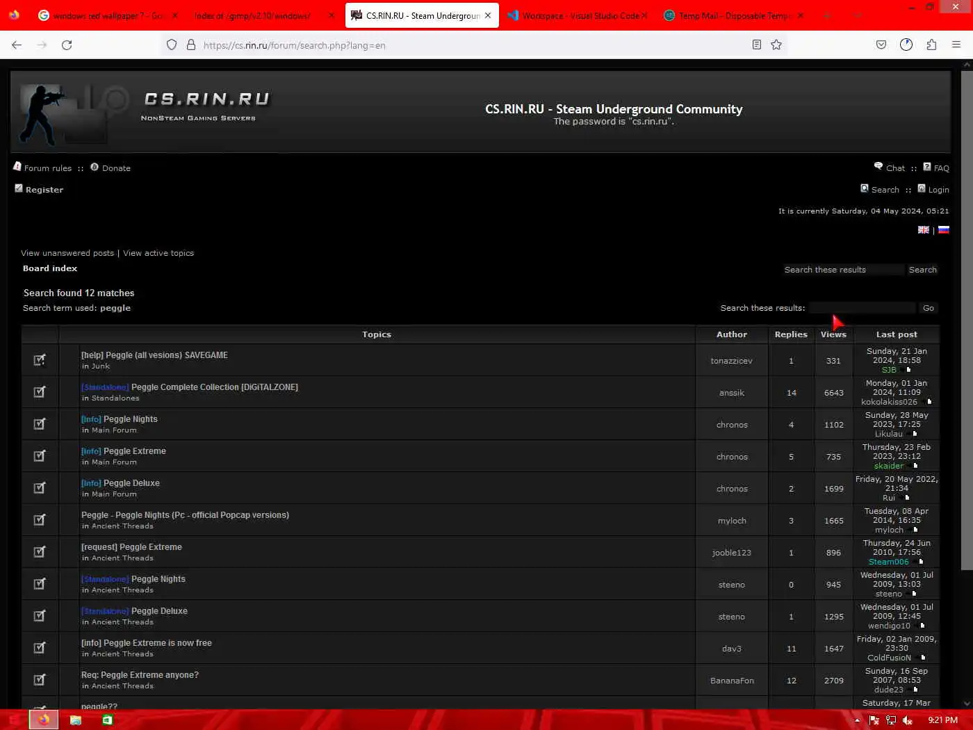Go to Board index
The height and width of the screenshot is (730, 973).
coord(50,268)
